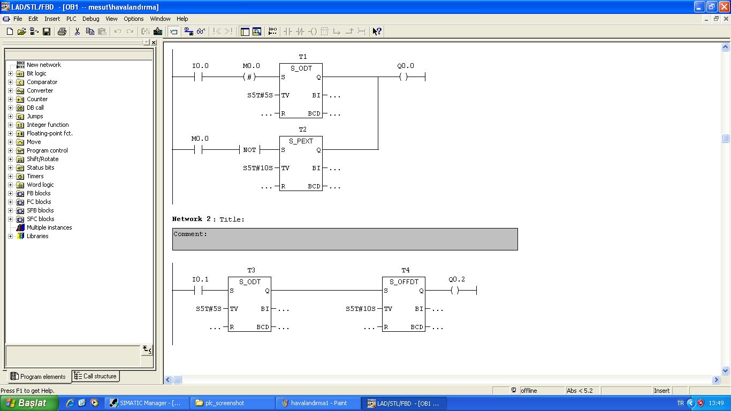Viewport: 731px width, 411px height.
Task: Toggle the overview panel display icon
Action: coord(245,32)
